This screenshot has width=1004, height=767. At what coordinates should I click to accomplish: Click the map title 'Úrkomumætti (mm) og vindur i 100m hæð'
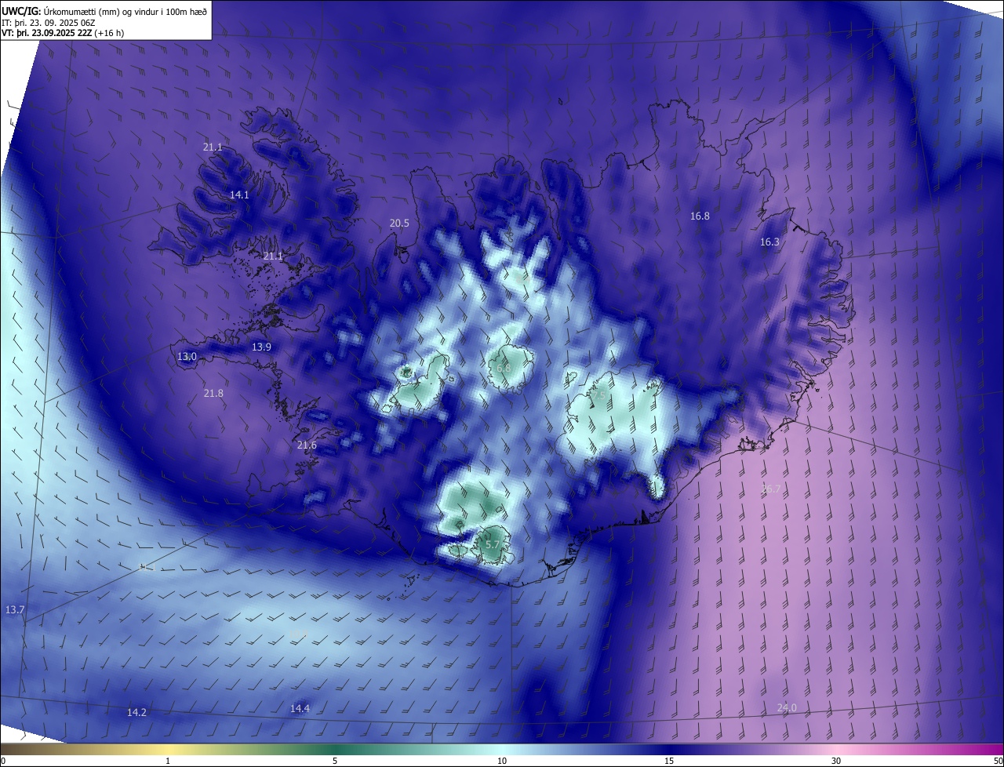125,11
